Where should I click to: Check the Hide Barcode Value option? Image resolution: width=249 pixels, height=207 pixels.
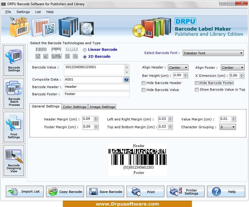click(x=144, y=90)
